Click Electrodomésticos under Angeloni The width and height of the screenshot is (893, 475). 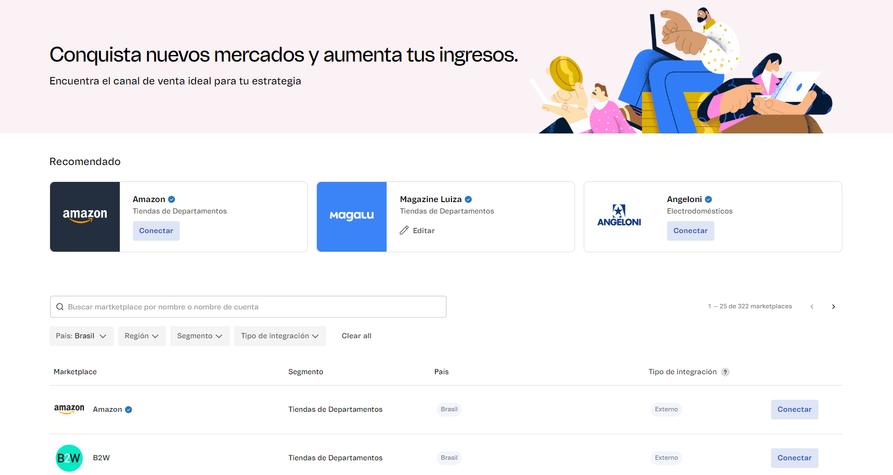[700, 211]
